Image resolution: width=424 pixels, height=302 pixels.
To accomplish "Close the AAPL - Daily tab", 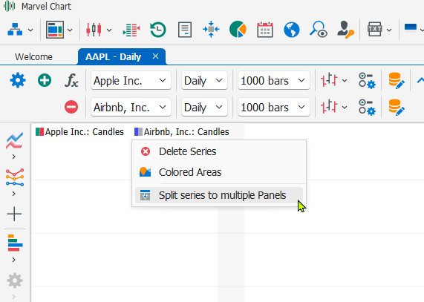I will coord(155,56).
